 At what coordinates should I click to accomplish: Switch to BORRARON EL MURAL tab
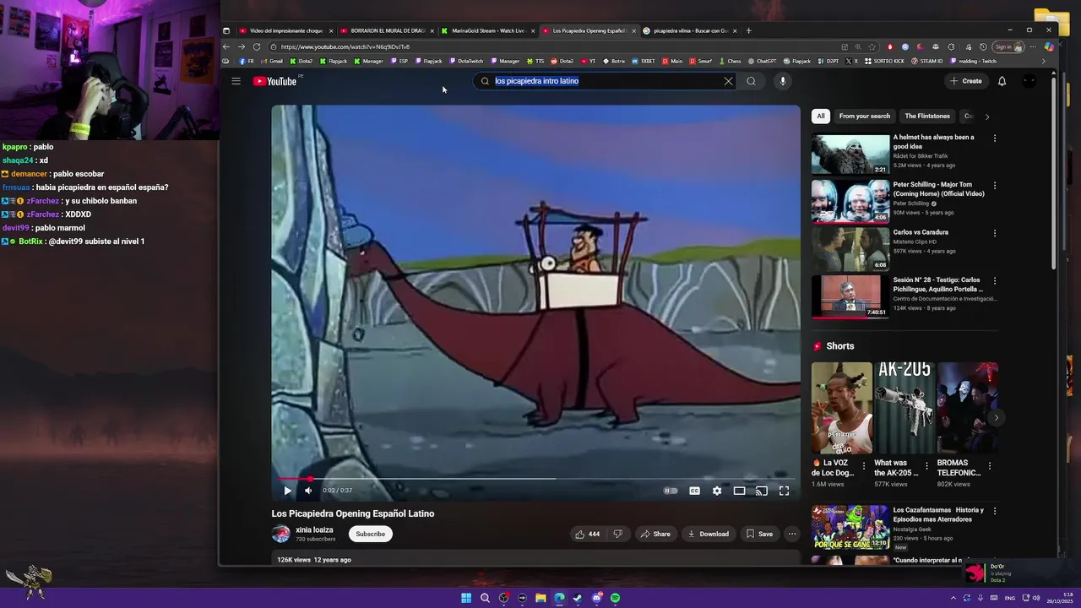coord(388,30)
